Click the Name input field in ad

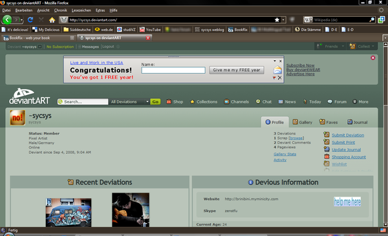click(x=173, y=70)
